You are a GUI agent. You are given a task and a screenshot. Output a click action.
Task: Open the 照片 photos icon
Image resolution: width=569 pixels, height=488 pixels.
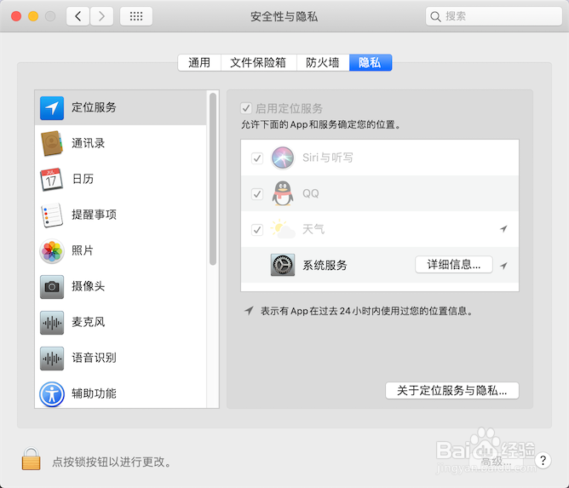pos(52,250)
